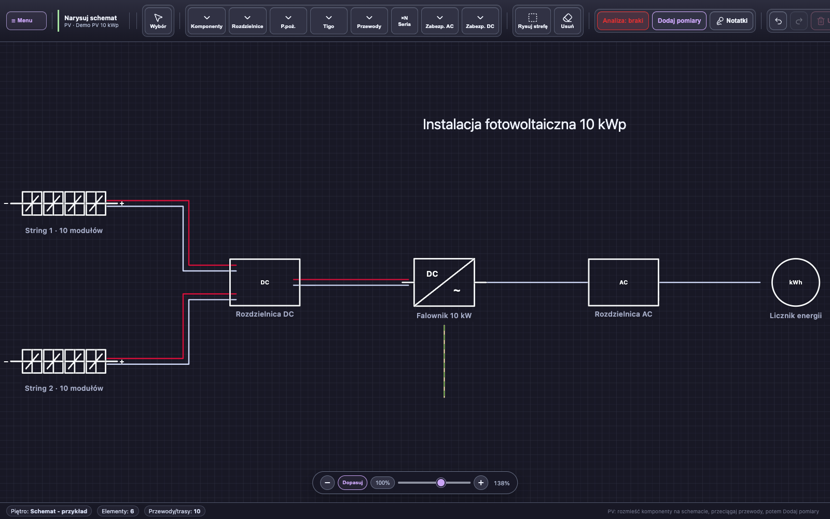830x519 pixels.
Task: Click the Dopasuj fit button
Action: [x=353, y=483]
